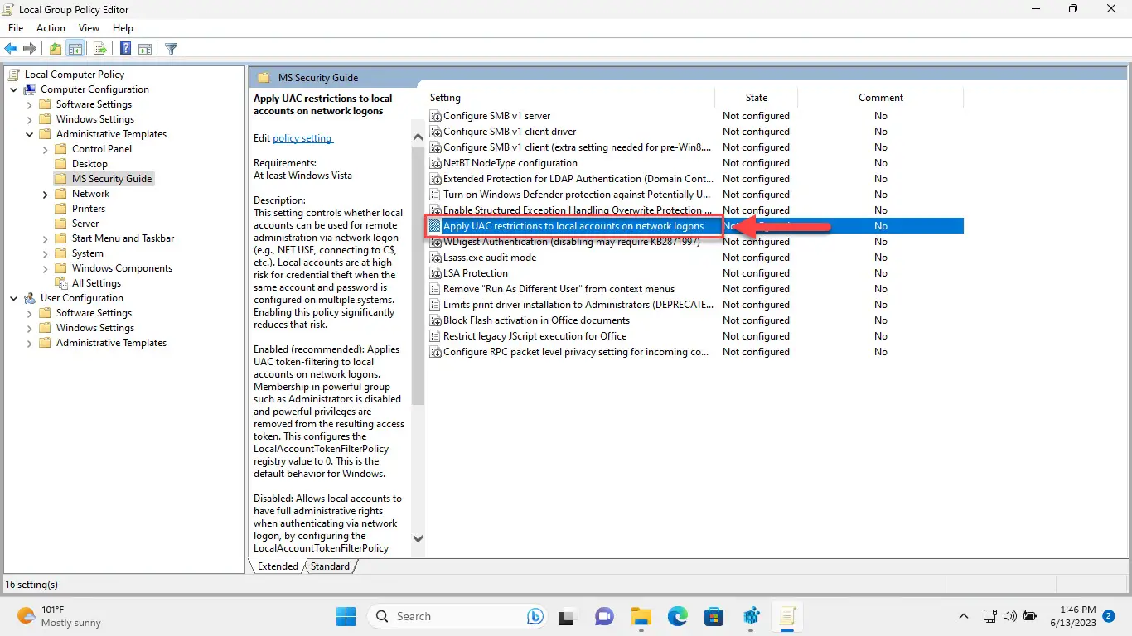Screen dimensions: 1132x636
Task: Open Windows Start button on taskbar
Action: [346, 616]
